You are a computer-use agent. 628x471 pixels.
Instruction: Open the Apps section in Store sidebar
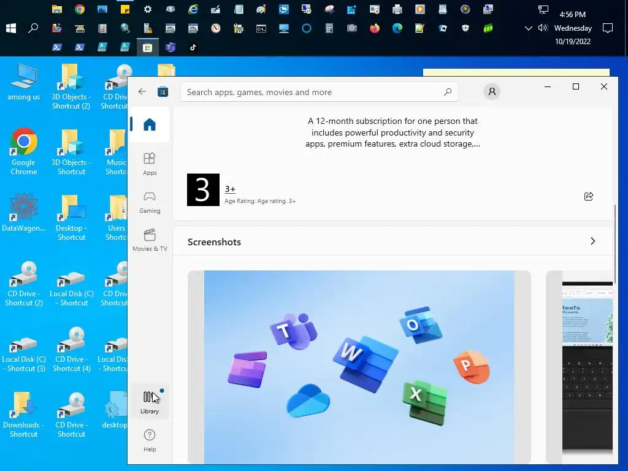click(150, 164)
